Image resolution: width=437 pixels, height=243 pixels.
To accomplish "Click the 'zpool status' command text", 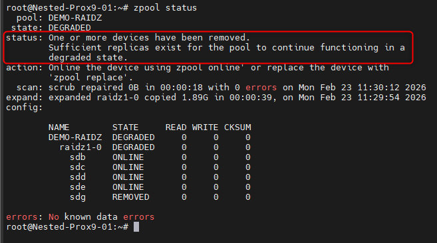I will (x=165, y=8).
